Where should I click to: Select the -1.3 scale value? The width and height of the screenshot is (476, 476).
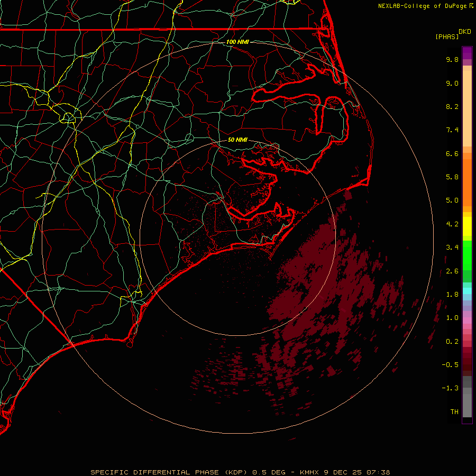tap(450, 388)
